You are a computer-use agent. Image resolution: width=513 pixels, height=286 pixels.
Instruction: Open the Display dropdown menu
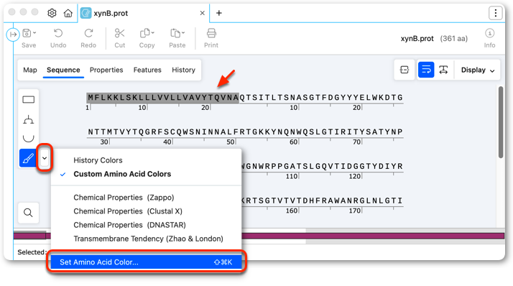[x=478, y=70]
